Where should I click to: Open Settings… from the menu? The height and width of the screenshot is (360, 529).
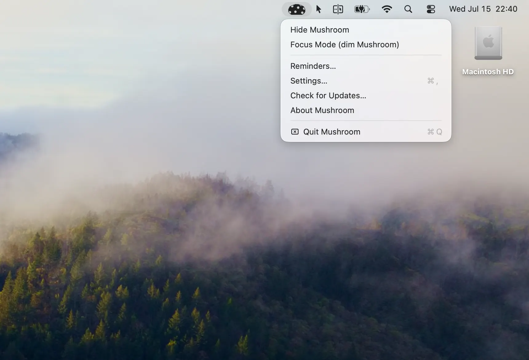366,81
